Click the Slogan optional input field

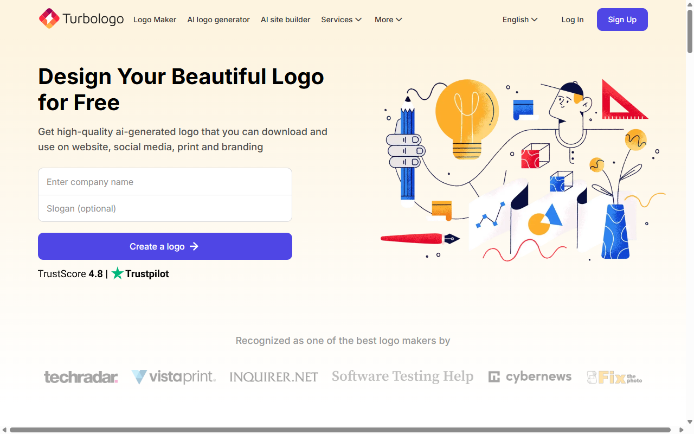tap(165, 208)
